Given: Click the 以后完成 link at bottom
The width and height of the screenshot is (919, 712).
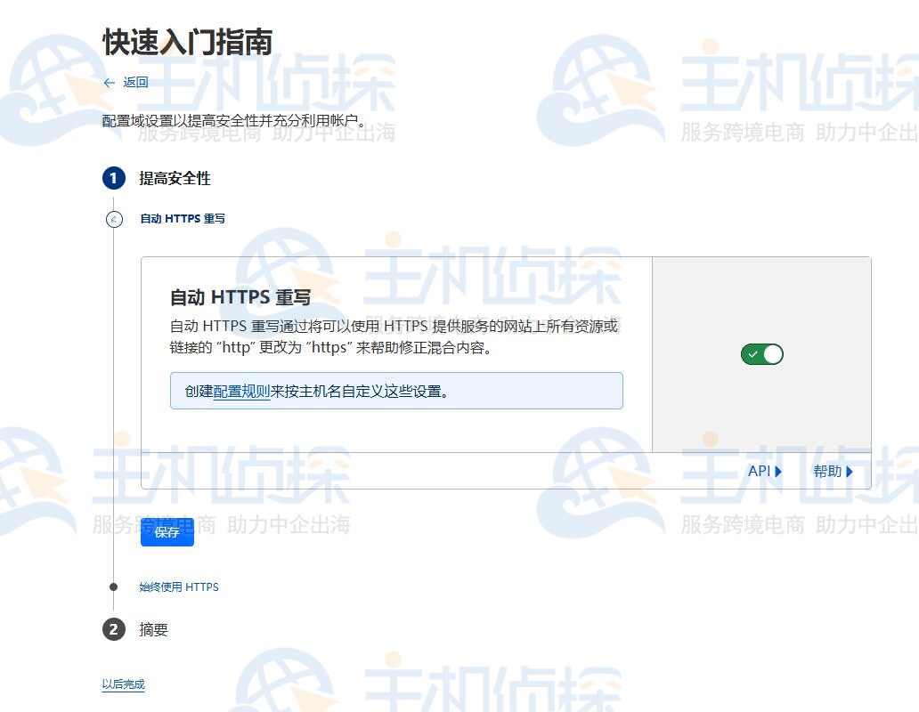Looking at the screenshot, I should 122,684.
